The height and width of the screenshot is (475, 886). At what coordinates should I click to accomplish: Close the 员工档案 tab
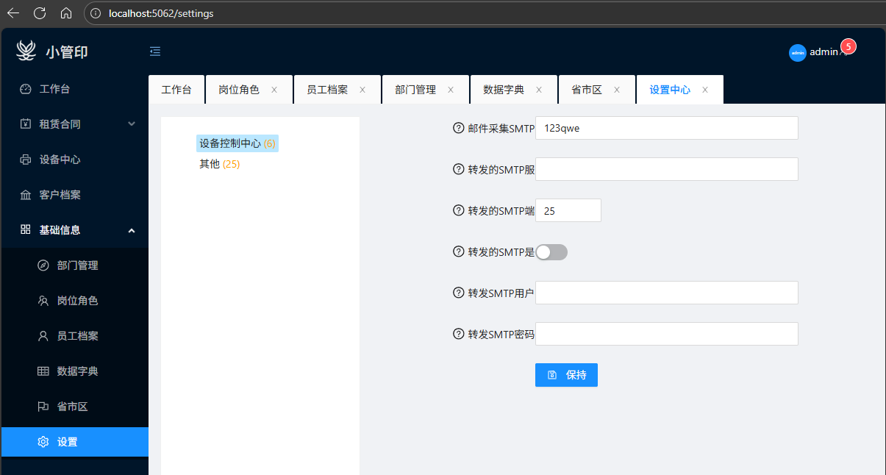(362, 90)
